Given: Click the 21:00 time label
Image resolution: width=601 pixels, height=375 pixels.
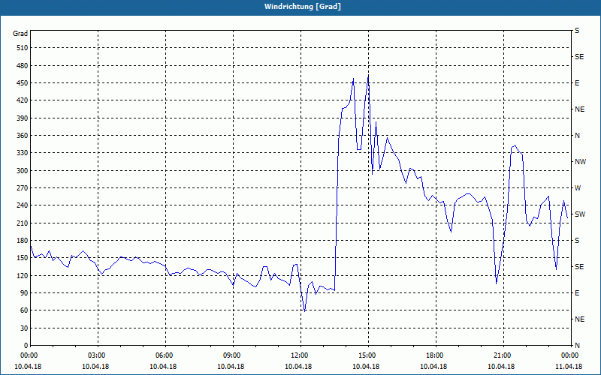Looking at the screenshot, I should click(501, 355).
